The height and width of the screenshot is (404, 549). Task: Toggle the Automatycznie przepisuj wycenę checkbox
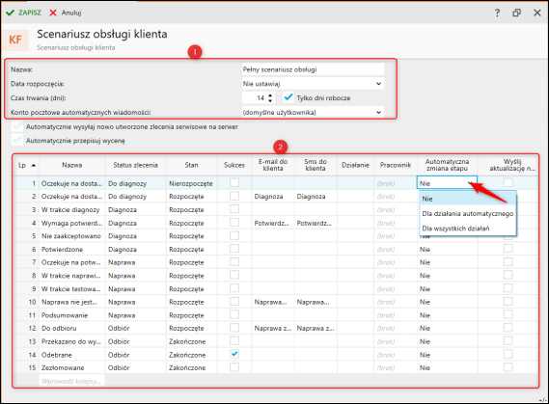click(16, 140)
